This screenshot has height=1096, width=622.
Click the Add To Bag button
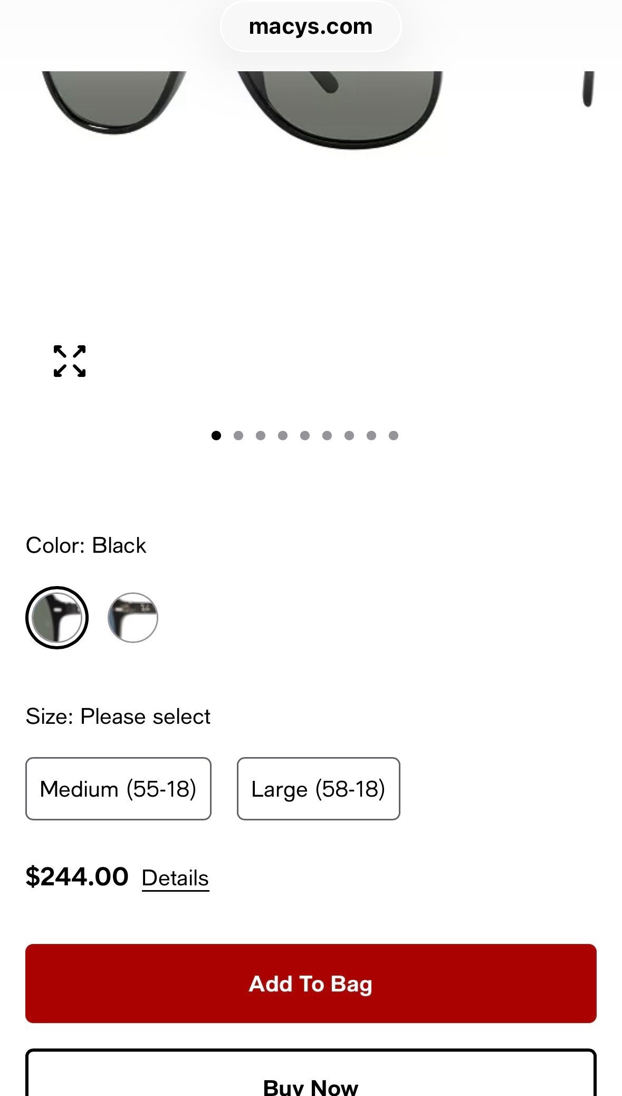point(311,984)
